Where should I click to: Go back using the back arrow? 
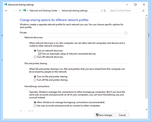coord(6,11)
